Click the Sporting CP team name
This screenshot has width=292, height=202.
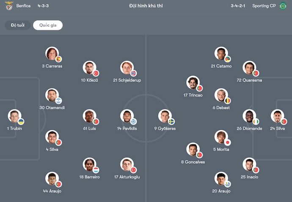tap(264, 6)
